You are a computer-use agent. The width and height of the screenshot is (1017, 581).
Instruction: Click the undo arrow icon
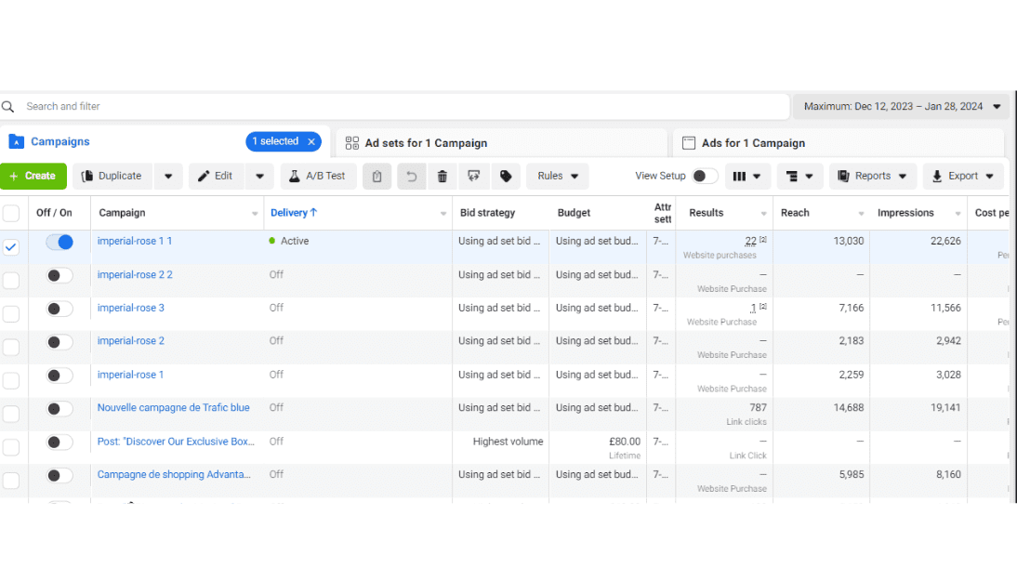[411, 177]
